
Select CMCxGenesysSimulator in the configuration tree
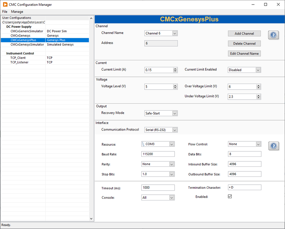[27, 45]
